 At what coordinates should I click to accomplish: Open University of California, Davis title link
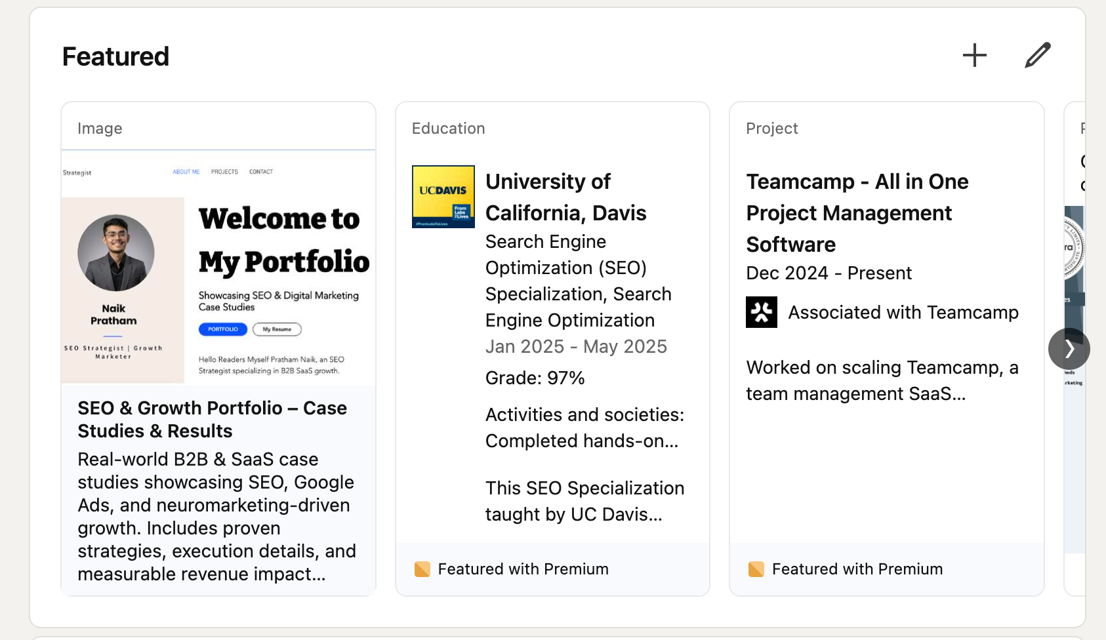tap(565, 197)
